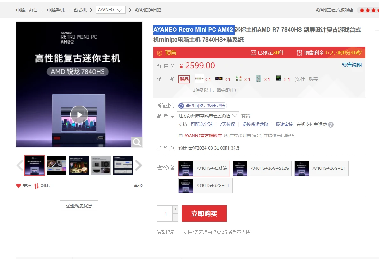The height and width of the screenshot is (259, 379).
Task: Select the first product thumbnail
Action: point(35,165)
